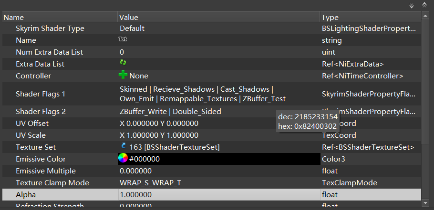Viewport: 434px width, 210px height.
Task: Sort by the Type column header
Action: pyautogui.click(x=371, y=18)
